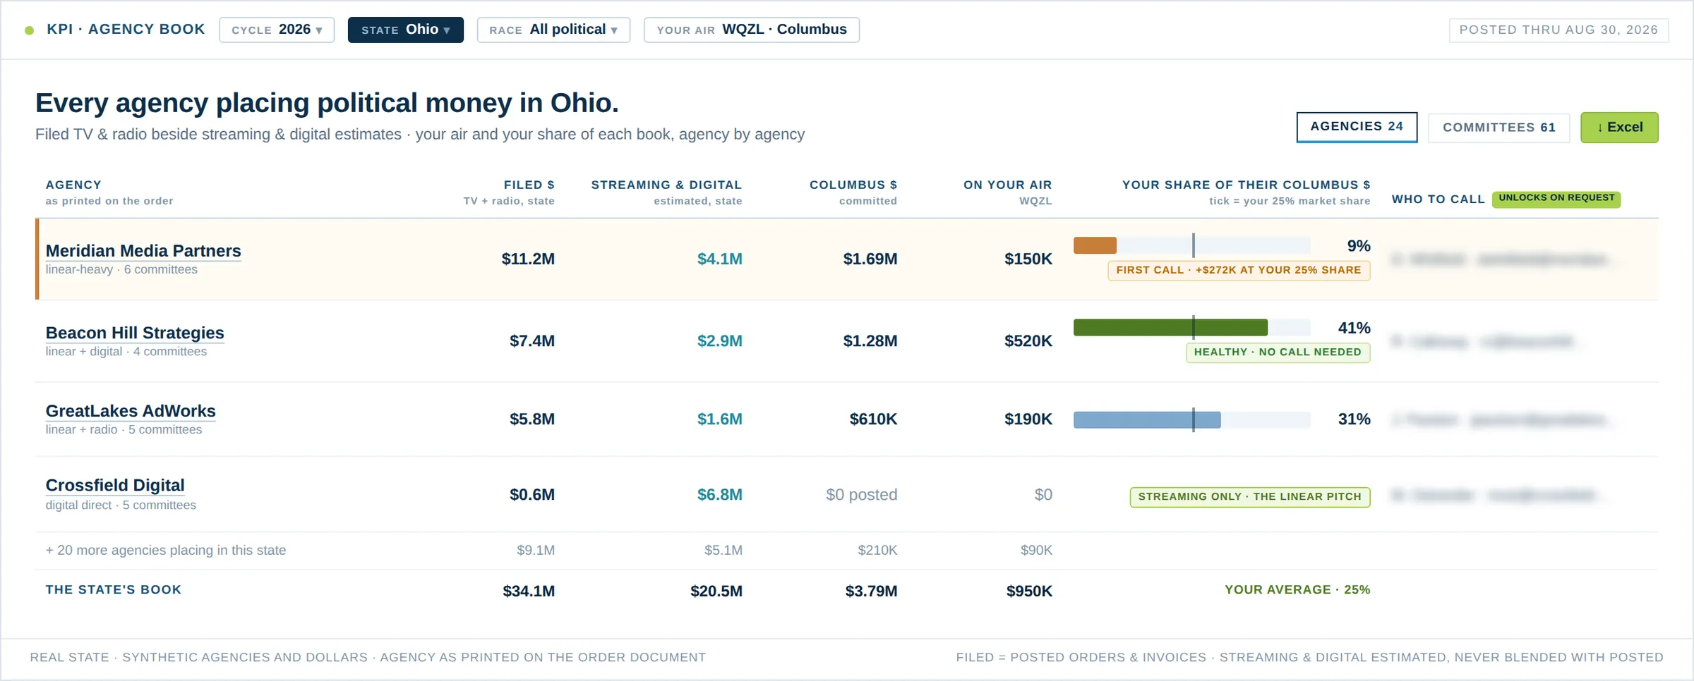1694x681 pixels.
Task: Click the Streaming Only Linear Pitch badge
Action: point(1249,497)
